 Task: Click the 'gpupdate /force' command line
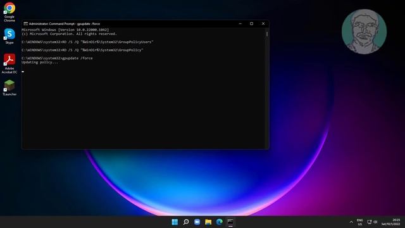pos(57,58)
